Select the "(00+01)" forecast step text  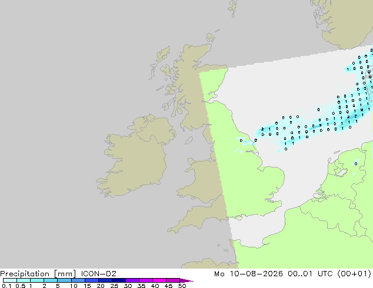pyautogui.click(x=354, y=274)
